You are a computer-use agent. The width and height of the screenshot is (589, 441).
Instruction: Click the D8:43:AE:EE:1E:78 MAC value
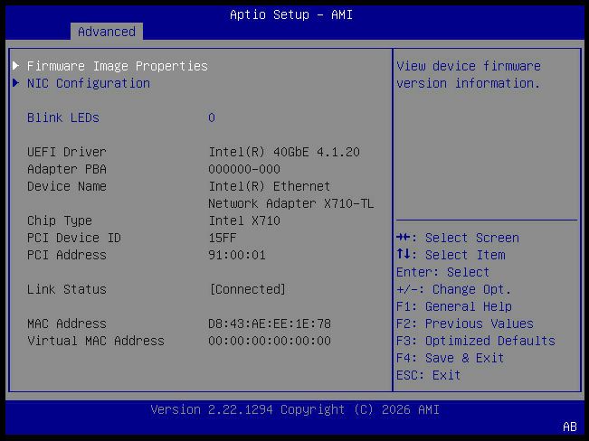pyautogui.click(x=270, y=324)
